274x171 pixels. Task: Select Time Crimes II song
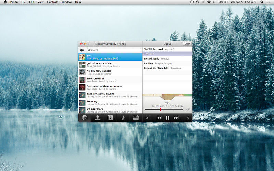110,80
